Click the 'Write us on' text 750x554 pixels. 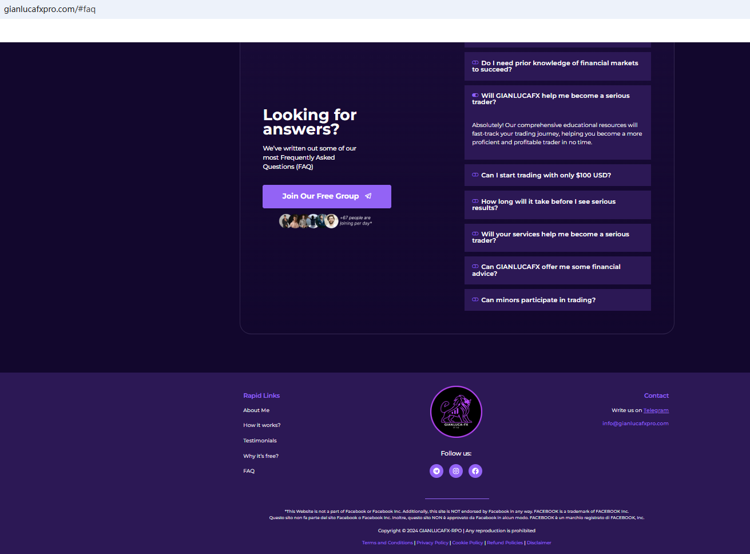[x=627, y=410]
